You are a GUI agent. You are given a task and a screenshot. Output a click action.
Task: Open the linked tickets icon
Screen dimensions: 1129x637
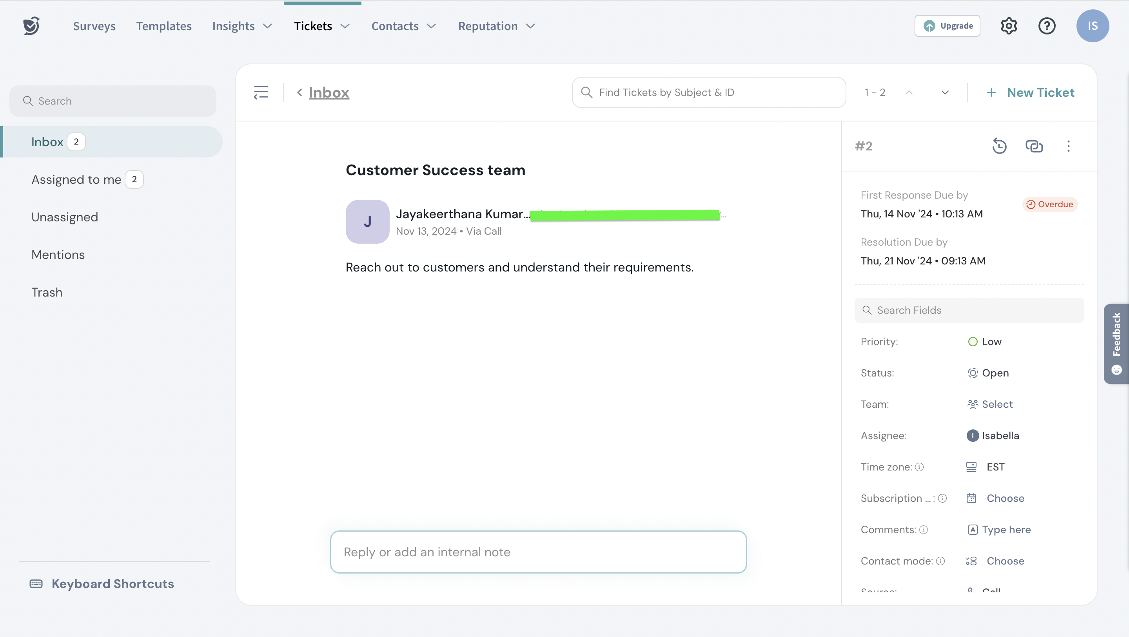point(1034,146)
